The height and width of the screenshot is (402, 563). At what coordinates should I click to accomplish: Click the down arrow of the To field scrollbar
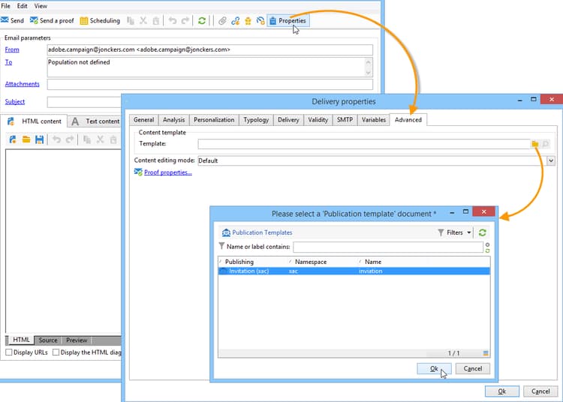(x=368, y=73)
